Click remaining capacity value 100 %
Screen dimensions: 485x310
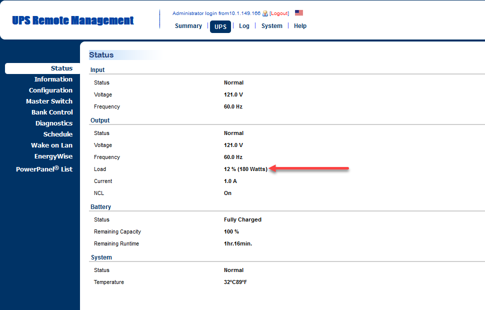[x=231, y=231]
